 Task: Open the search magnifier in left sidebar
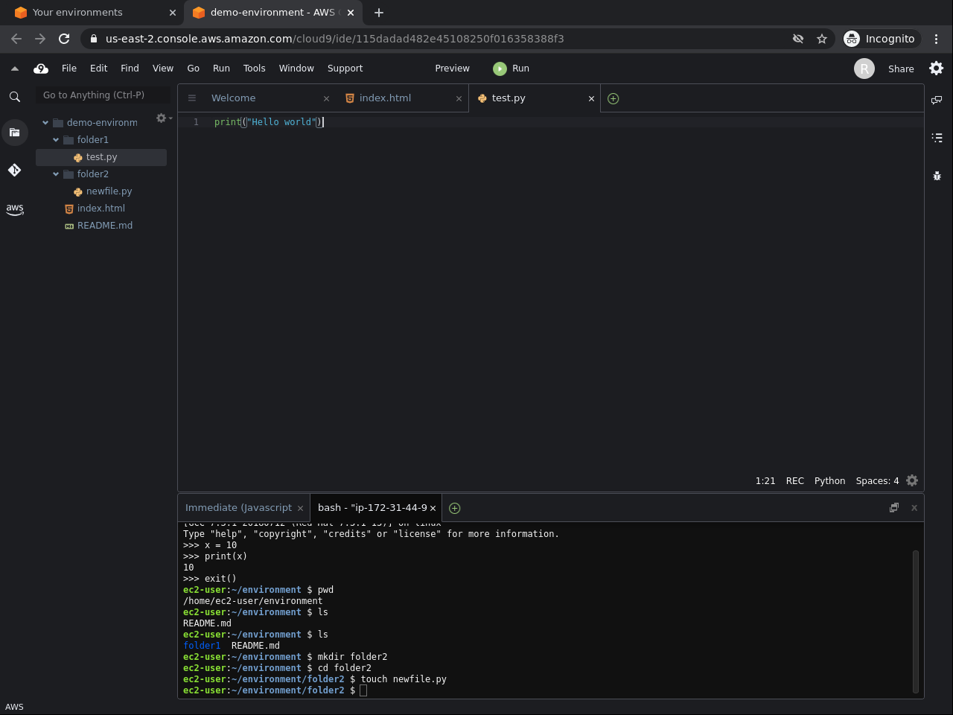click(x=14, y=97)
